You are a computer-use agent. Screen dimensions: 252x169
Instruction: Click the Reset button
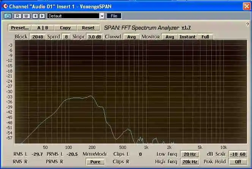coord(88,28)
